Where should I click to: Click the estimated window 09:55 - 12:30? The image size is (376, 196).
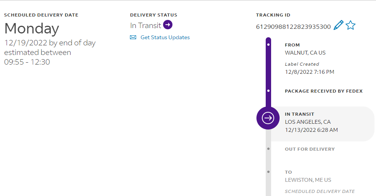coord(27,61)
